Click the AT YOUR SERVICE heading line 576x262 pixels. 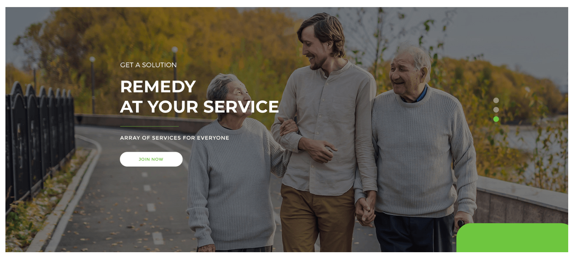pyautogui.click(x=199, y=107)
